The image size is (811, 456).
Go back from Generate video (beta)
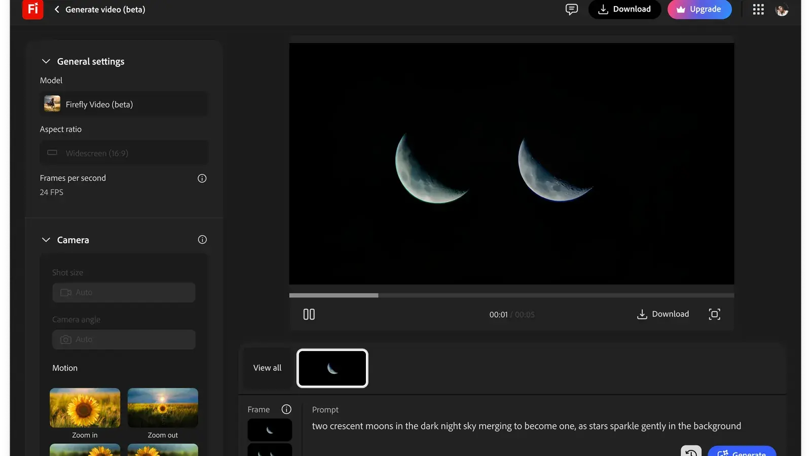[x=57, y=9]
